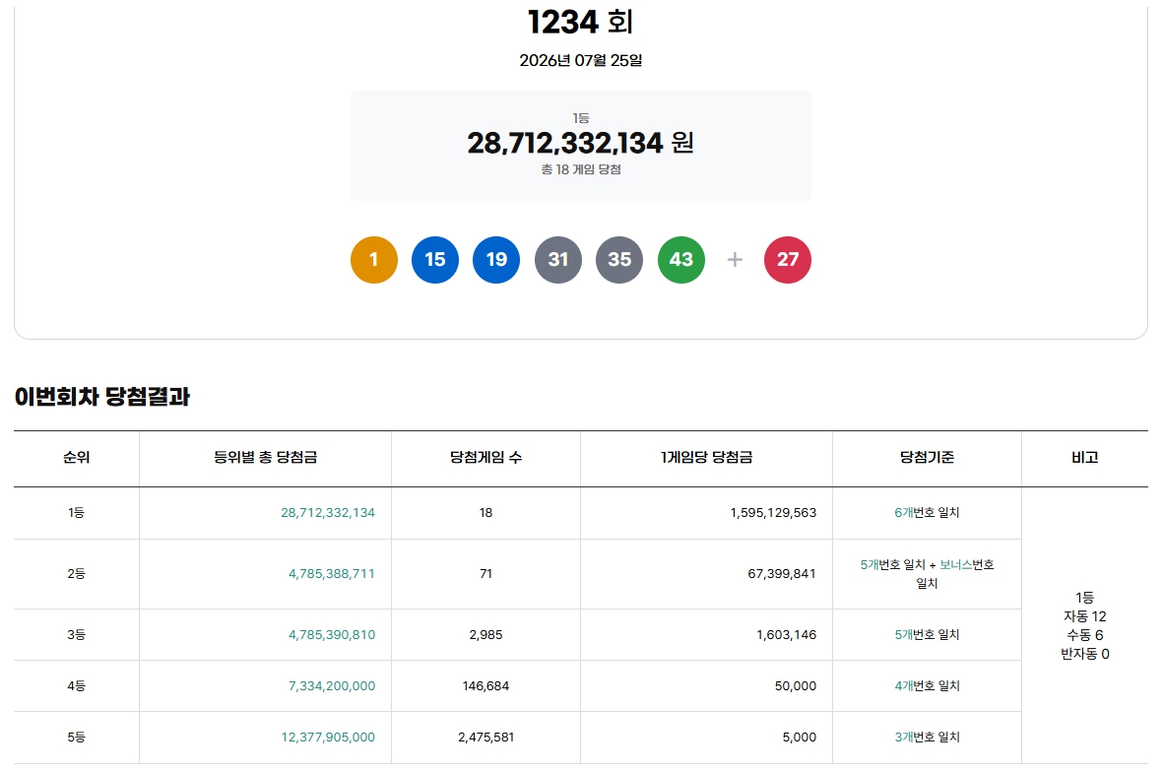This screenshot has height=771, width=1163.
Task: Click the blue number 15 ball
Action: [435, 260]
